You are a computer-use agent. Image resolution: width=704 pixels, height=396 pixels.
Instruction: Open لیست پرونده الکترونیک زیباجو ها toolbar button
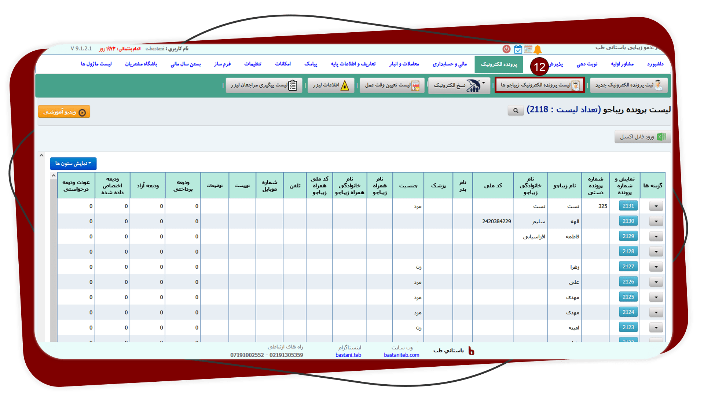click(x=539, y=85)
